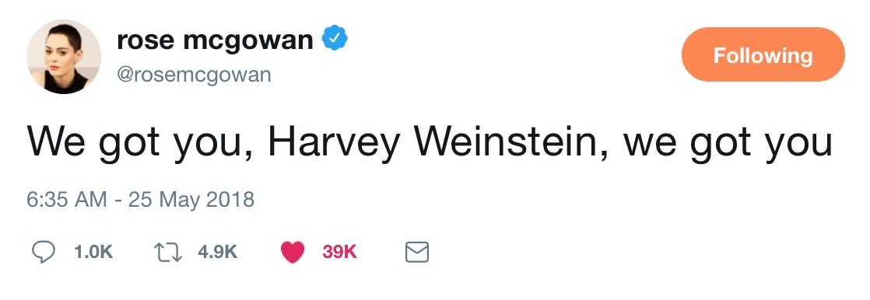Open rose mcgowan's profile avatar photo
The image size is (870, 300).
tap(64, 57)
